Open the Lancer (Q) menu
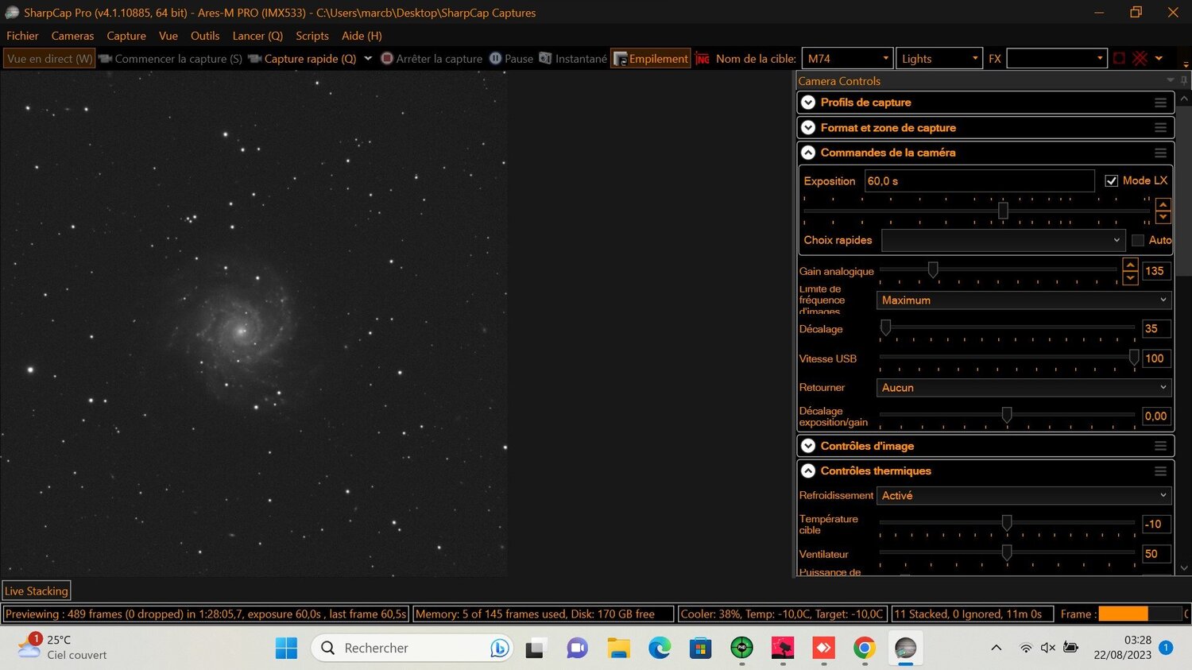The width and height of the screenshot is (1192, 670). tap(257, 36)
